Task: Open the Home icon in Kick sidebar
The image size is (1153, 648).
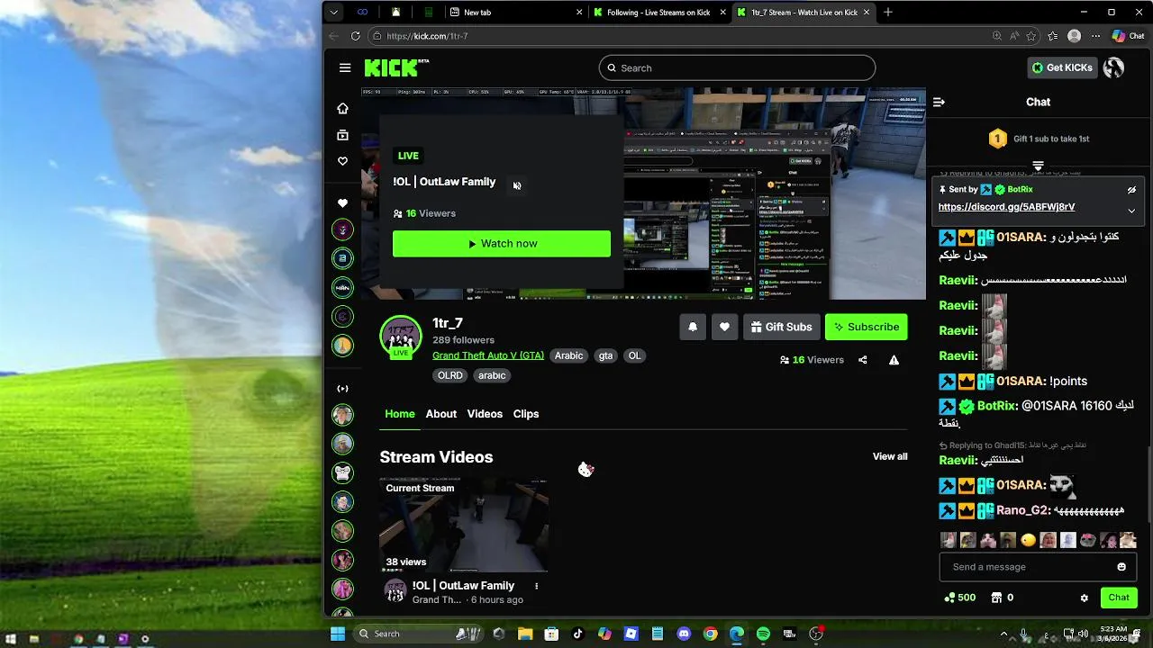Action: (342, 108)
